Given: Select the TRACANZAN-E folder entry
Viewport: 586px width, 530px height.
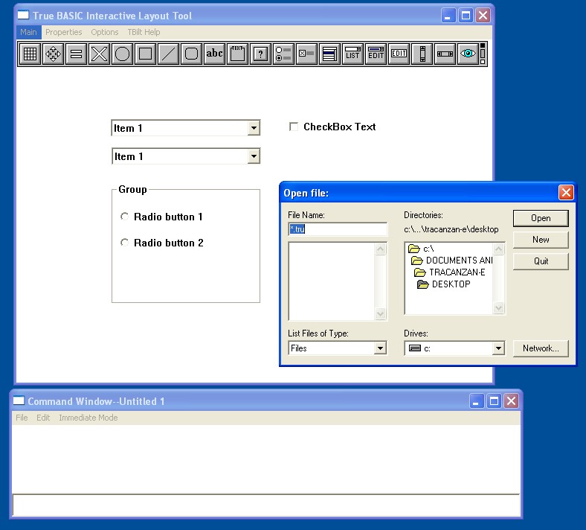Looking at the screenshot, I should tap(450, 272).
